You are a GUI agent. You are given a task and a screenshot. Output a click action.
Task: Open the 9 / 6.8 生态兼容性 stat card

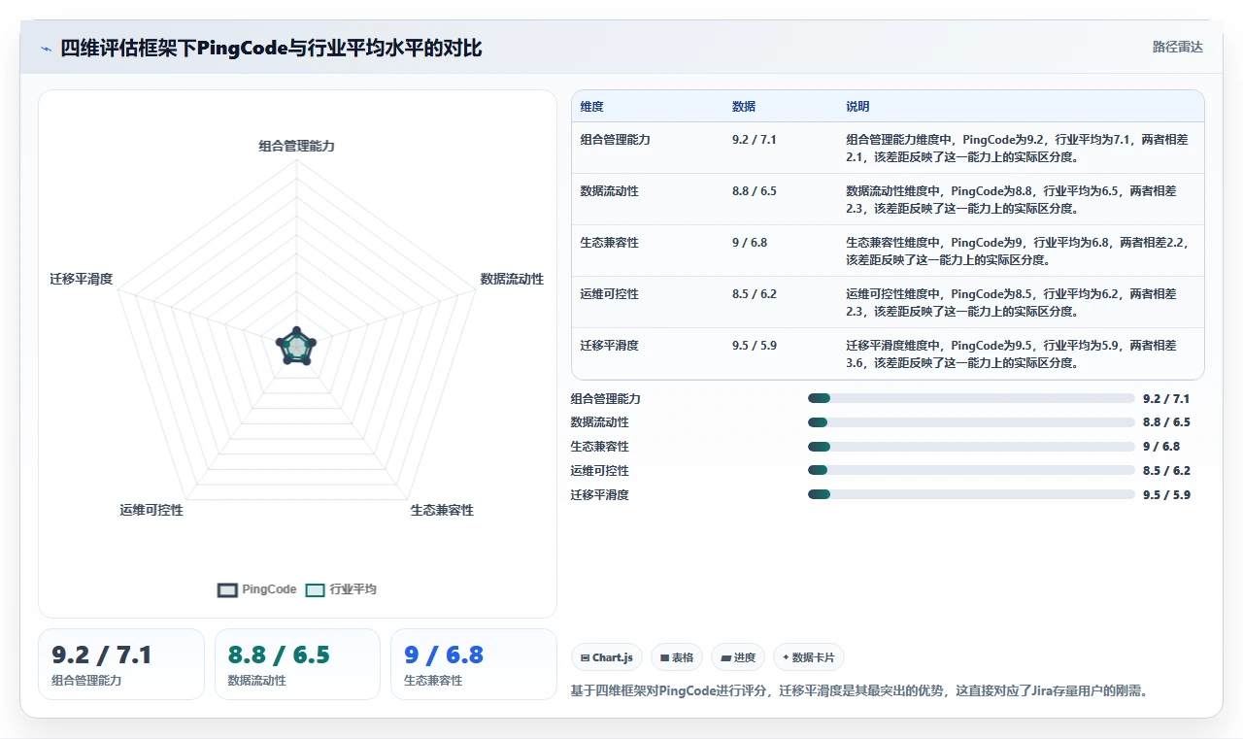click(474, 664)
